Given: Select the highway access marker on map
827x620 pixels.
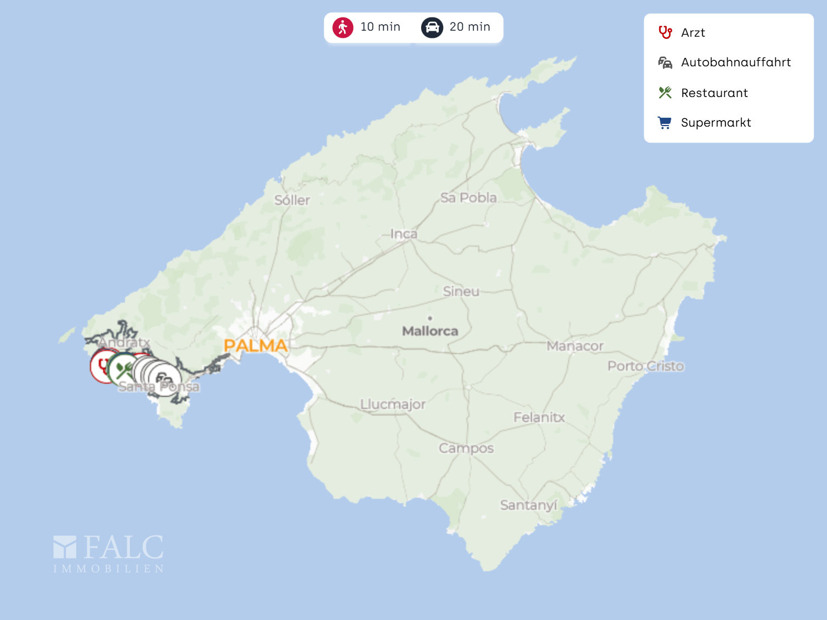Looking at the screenshot, I should pos(167,379).
